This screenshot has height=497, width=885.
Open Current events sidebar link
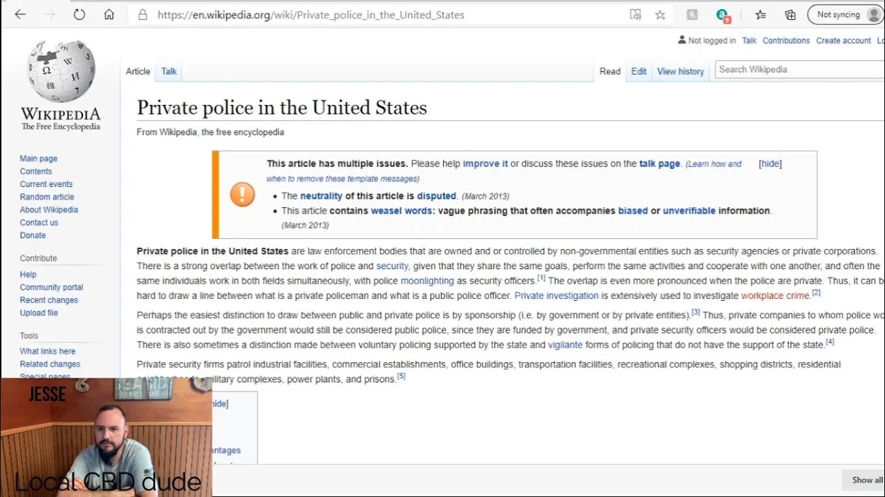(46, 184)
